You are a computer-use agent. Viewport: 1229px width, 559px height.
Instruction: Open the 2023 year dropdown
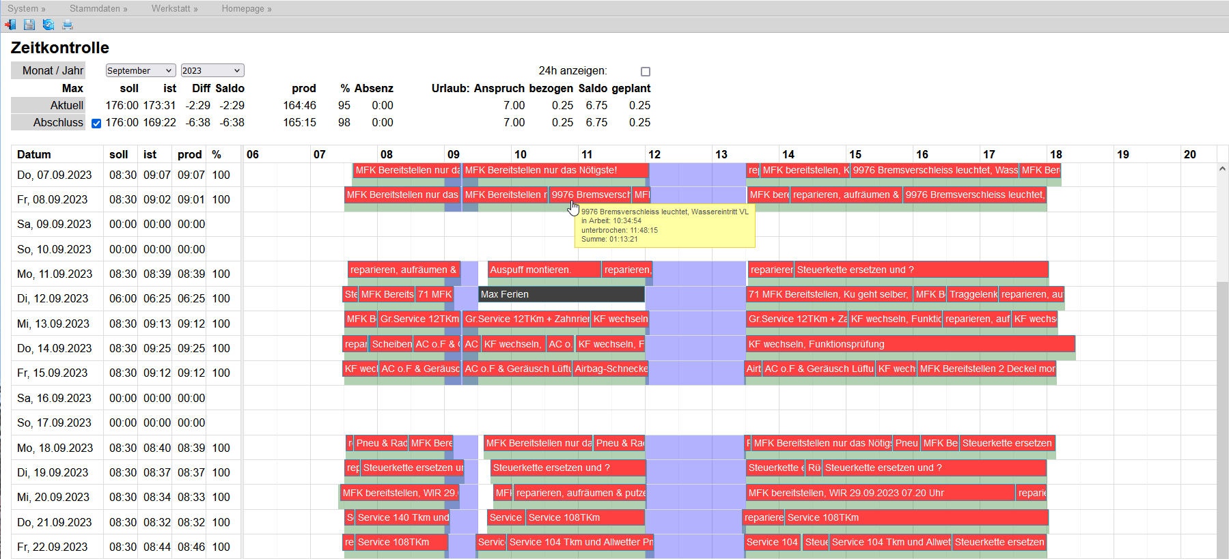coord(212,70)
